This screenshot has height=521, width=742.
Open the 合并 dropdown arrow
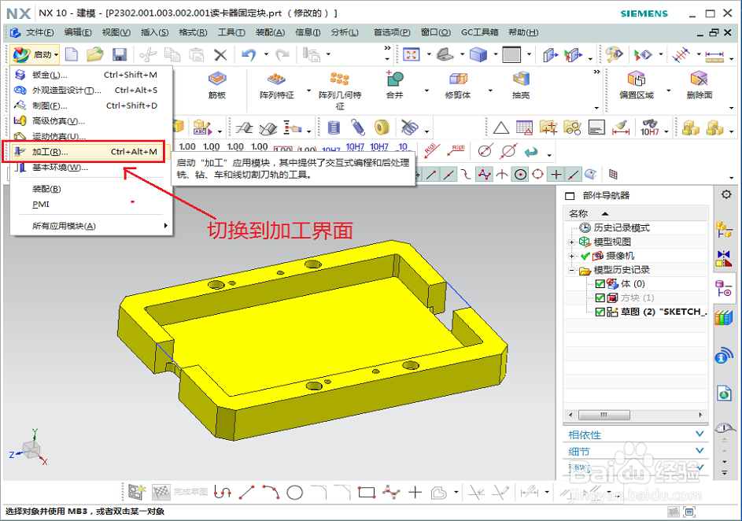pyautogui.click(x=426, y=91)
